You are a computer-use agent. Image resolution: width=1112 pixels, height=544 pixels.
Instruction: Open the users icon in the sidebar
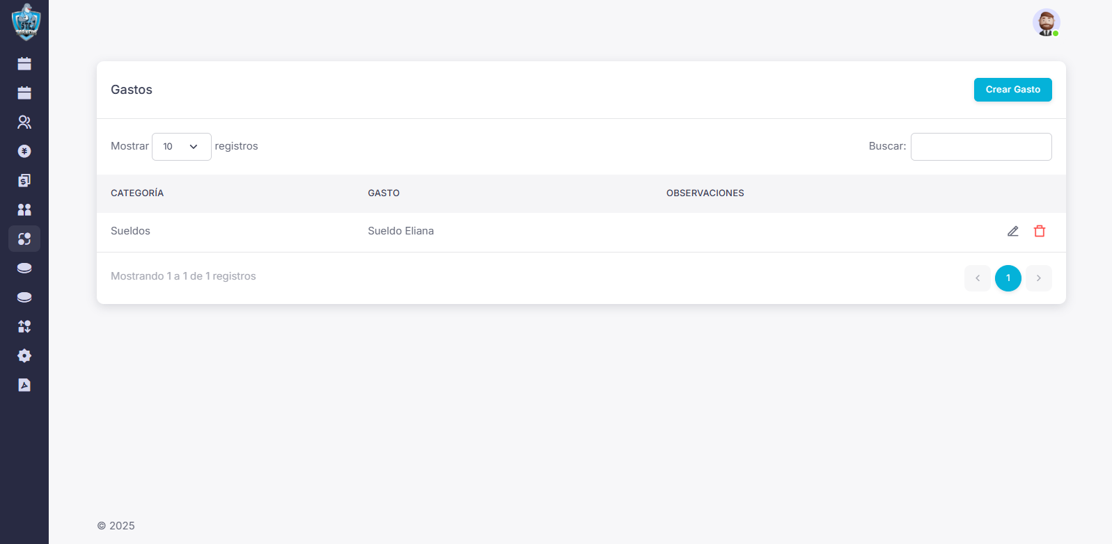pos(24,122)
